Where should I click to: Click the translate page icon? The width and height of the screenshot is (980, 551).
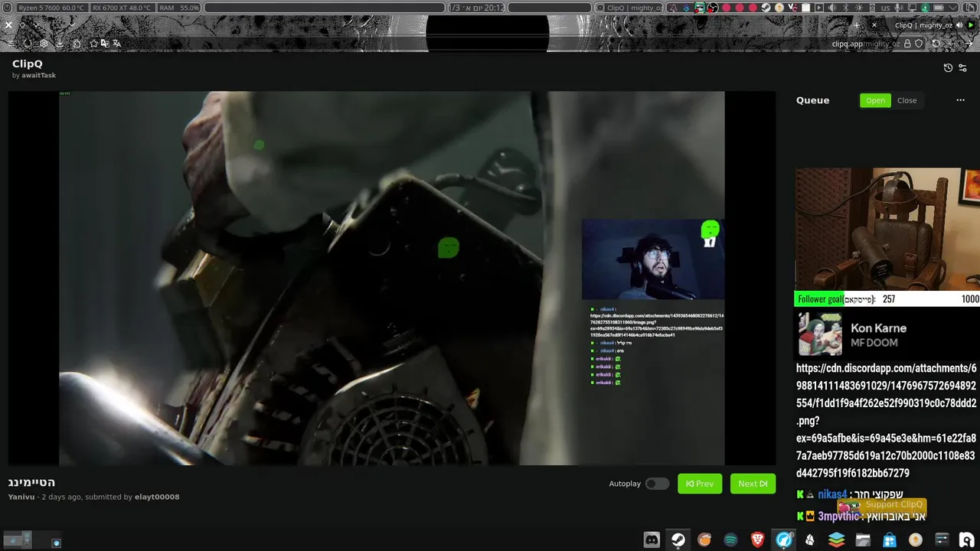tap(117, 44)
